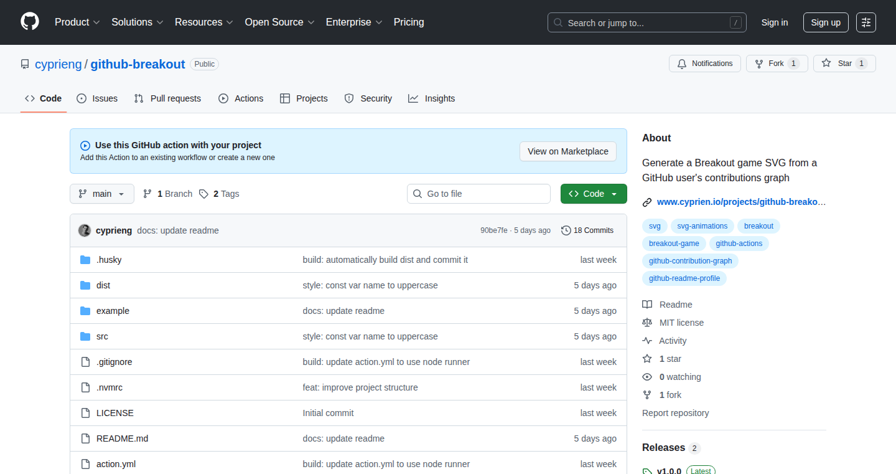Image resolution: width=896 pixels, height=474 pixels.
Task: Switch to the Insights tab
Action: pyautogui.click(x=432, y=98)
